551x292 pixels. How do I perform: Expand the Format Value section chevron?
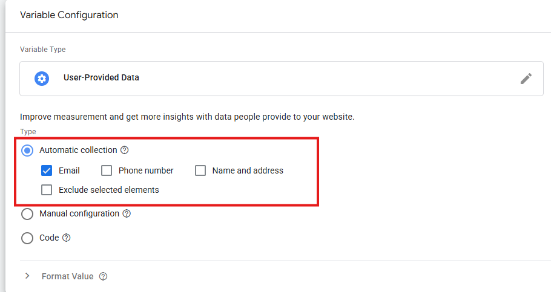27,276
